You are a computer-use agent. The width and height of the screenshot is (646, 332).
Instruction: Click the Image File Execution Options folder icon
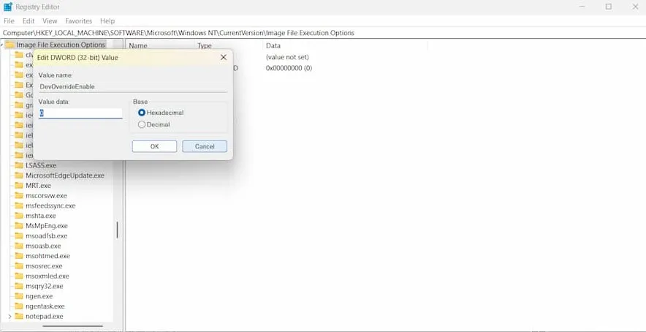[9, 45]
